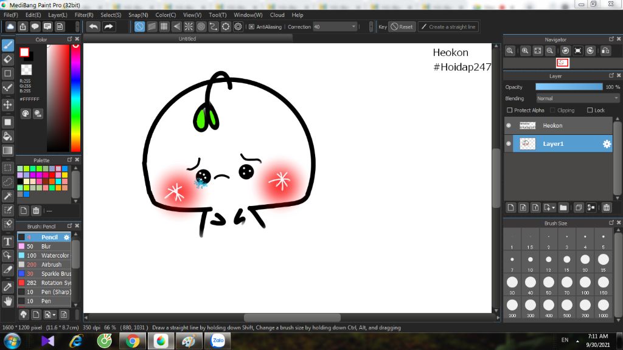Open the Correction value dropdown
Screen dimensions: 623x350
[353, 27]
